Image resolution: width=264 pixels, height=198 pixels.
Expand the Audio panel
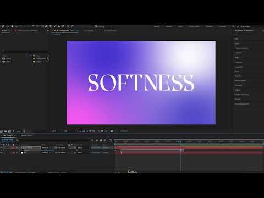click(x=237, y=43)
